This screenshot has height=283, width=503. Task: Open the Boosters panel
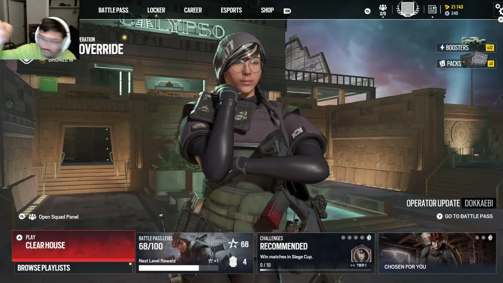tap(466, 48)
